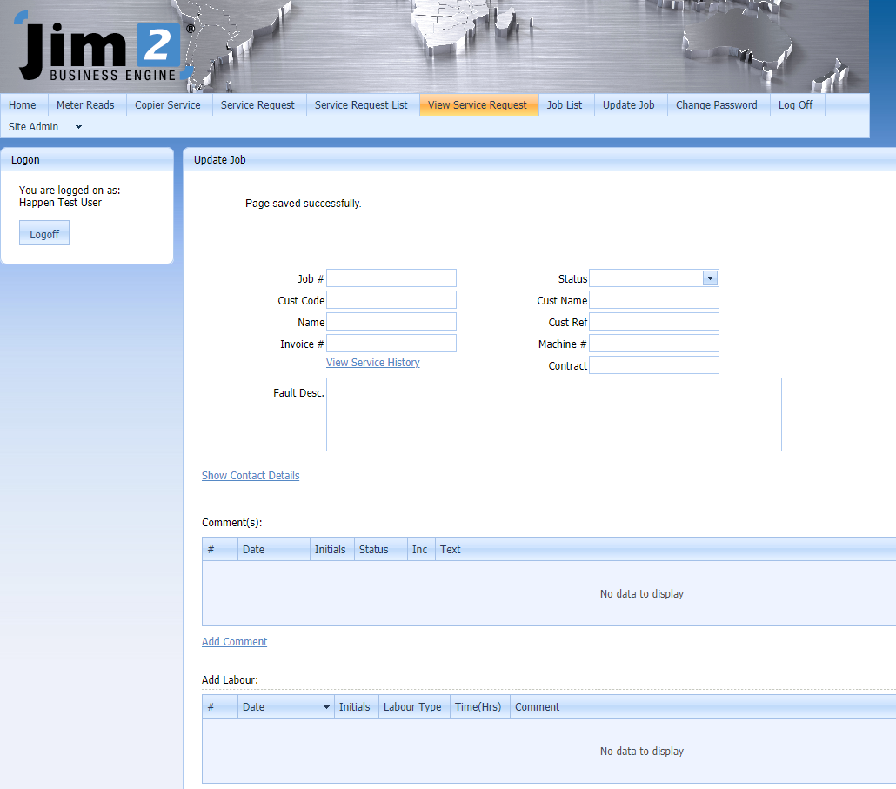
Task: Focus the Cust Code input field
Action: pyautogui.click(x=391, y=300)
